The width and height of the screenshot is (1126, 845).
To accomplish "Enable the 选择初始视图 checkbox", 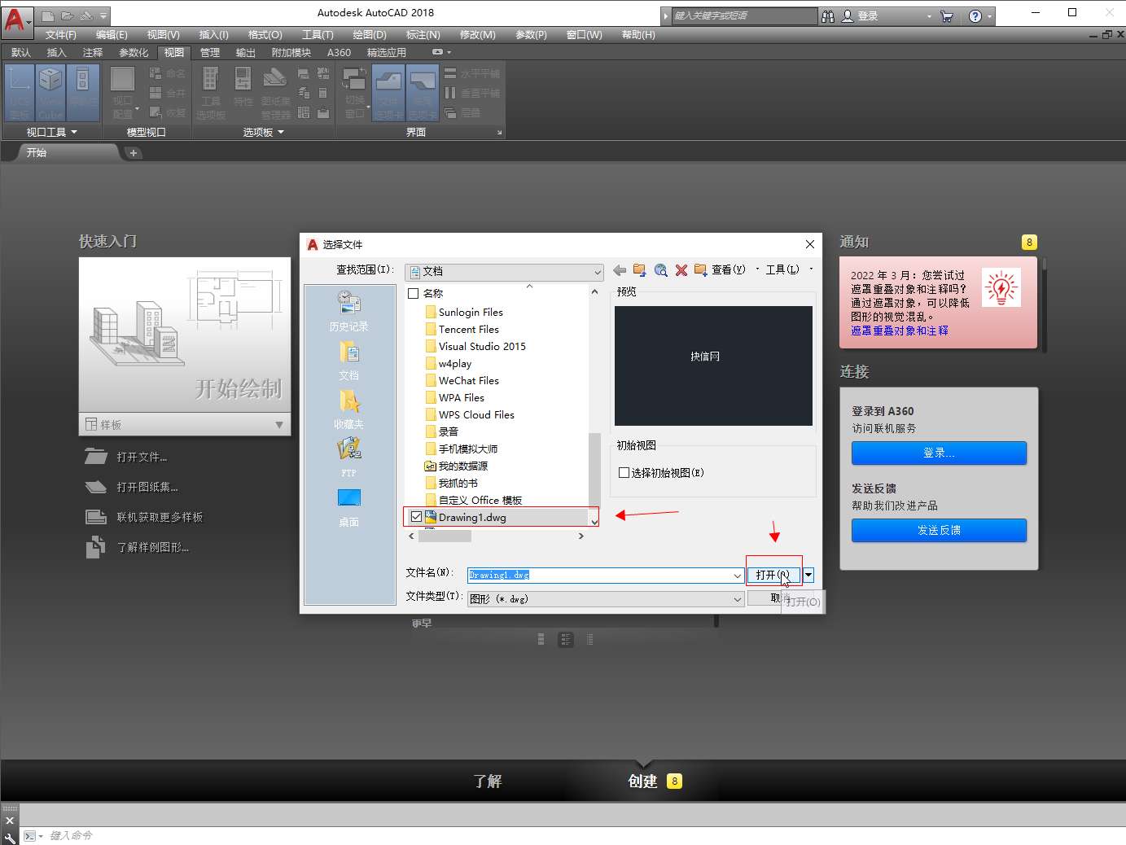I will click(624, 473).
